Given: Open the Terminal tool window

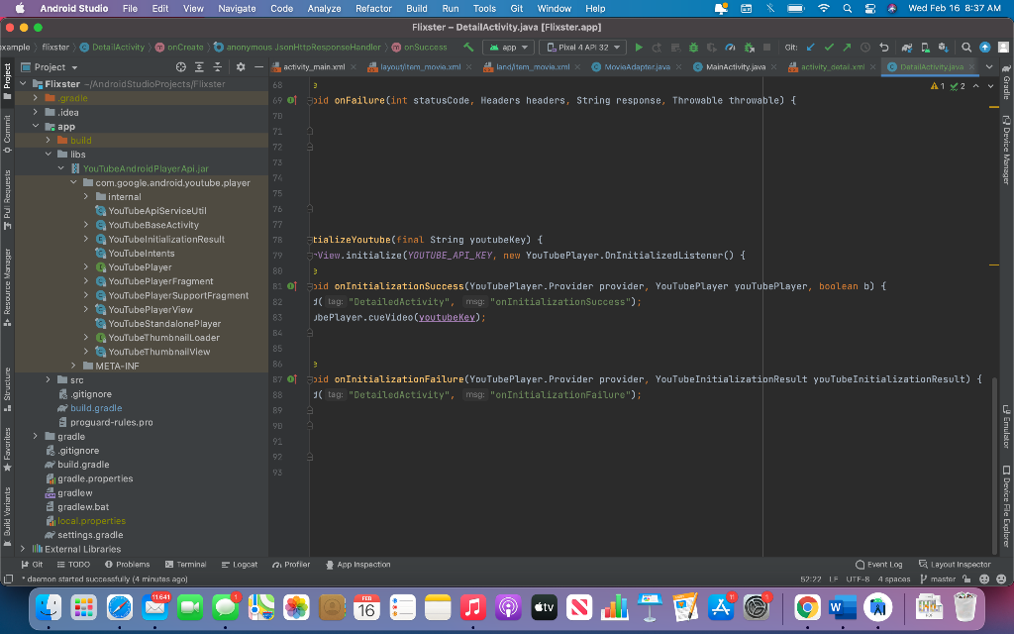Looking at the screenshot, I should 185,564.
